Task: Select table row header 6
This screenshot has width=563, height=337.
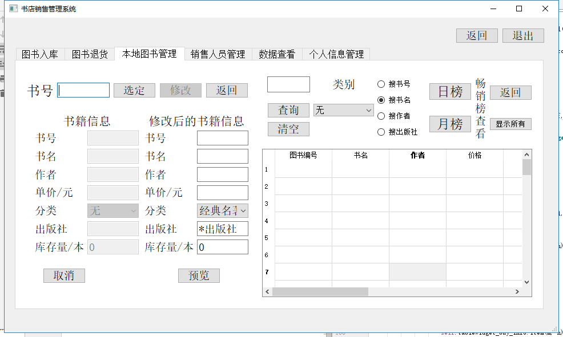Action: [x=268, y=255]
